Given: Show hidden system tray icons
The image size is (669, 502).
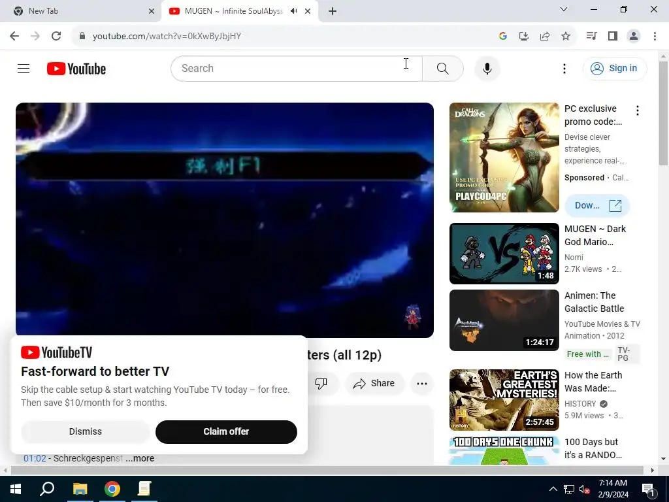Looking at the screenshot, I should click(553, 489).
